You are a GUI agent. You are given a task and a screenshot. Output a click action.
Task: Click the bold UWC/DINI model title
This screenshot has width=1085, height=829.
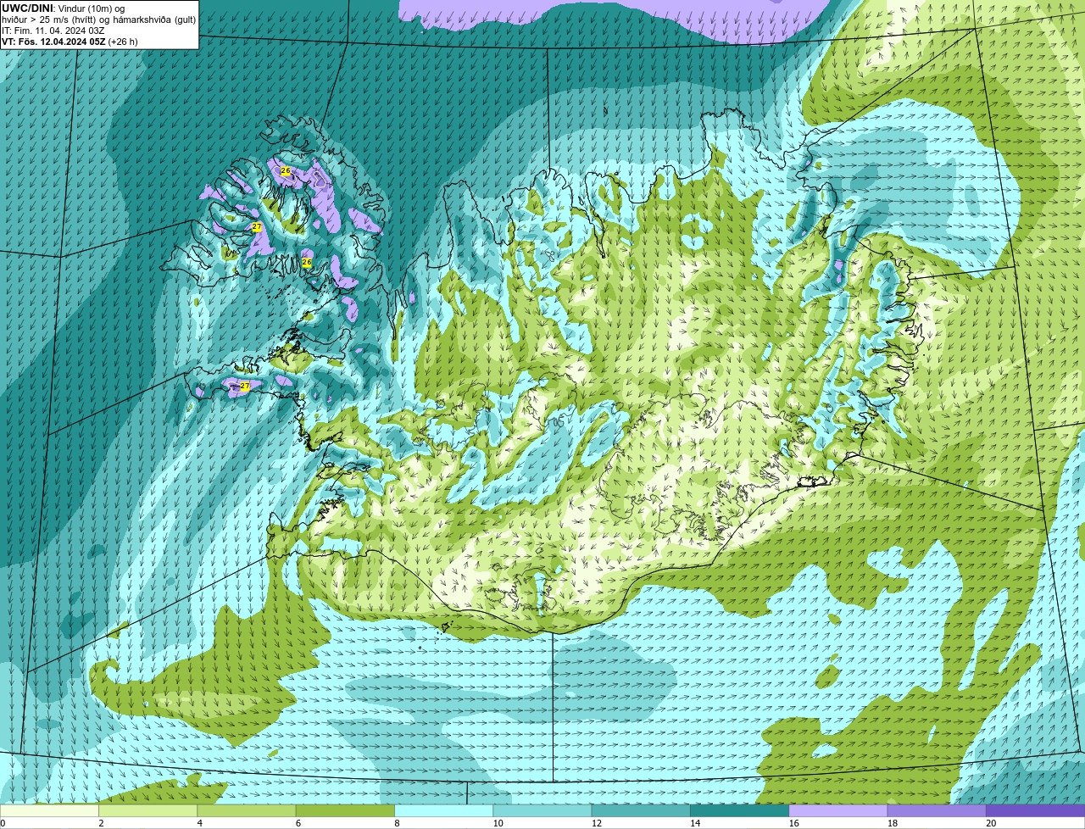tap(28, 8)
